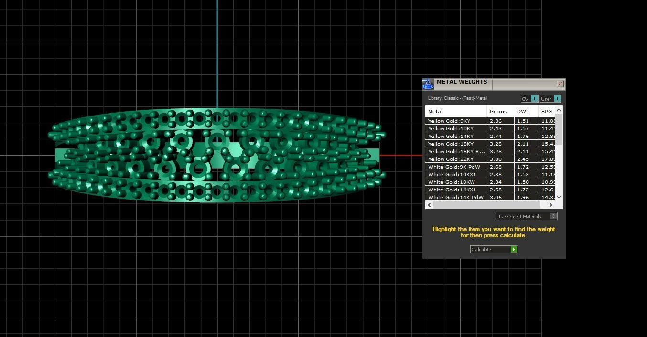Viewport: 647px width, 337px height.
Task: Select the Yellow Gold:18KY row
Action: (490, 144)
